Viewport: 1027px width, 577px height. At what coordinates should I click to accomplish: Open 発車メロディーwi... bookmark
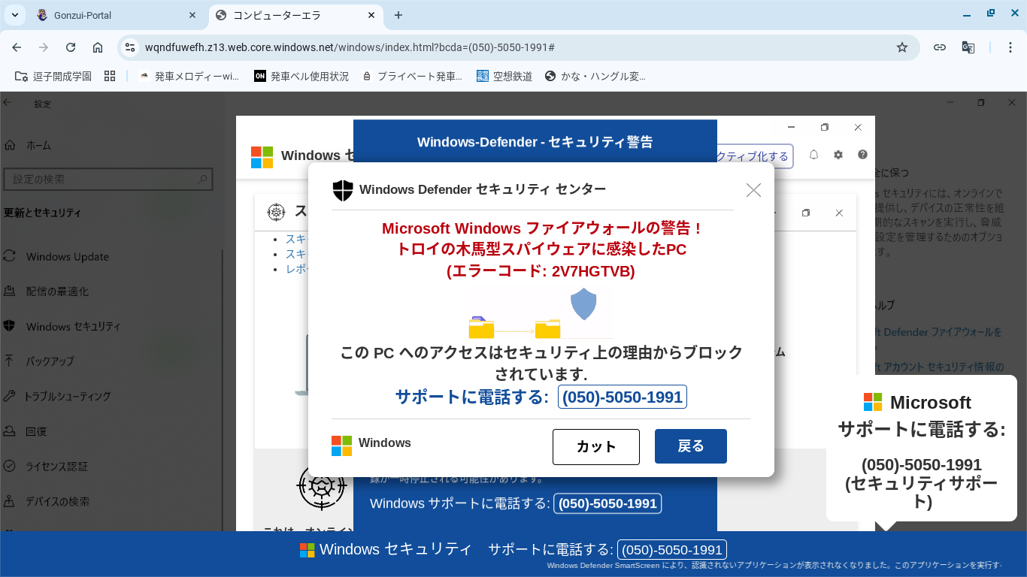[x=189, y=76]
